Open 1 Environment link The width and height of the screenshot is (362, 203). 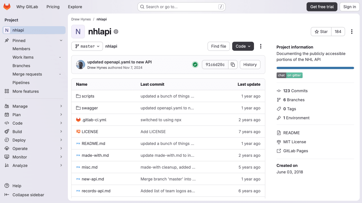[296, 118]
